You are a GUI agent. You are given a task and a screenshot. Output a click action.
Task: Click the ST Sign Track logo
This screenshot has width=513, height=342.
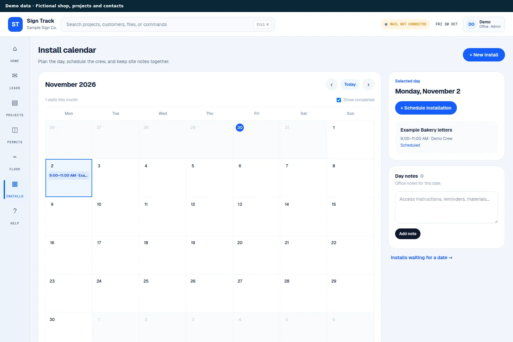pos(15,24)
